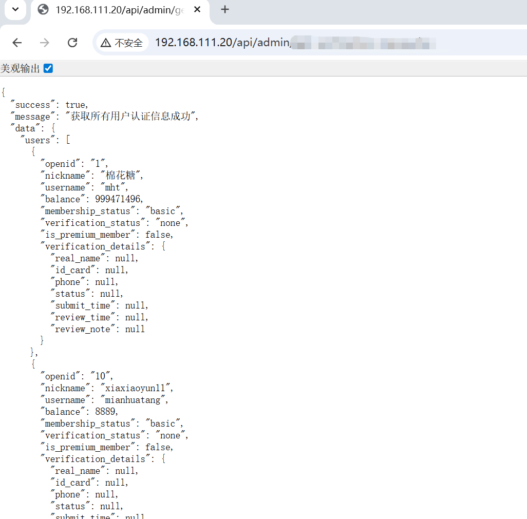Click the balance value 8889
This screenshot has width=527, height=519.
tap(106, 412)
